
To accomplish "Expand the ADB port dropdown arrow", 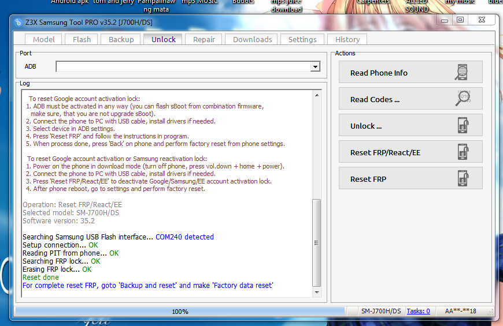I will tap(315, 66).
